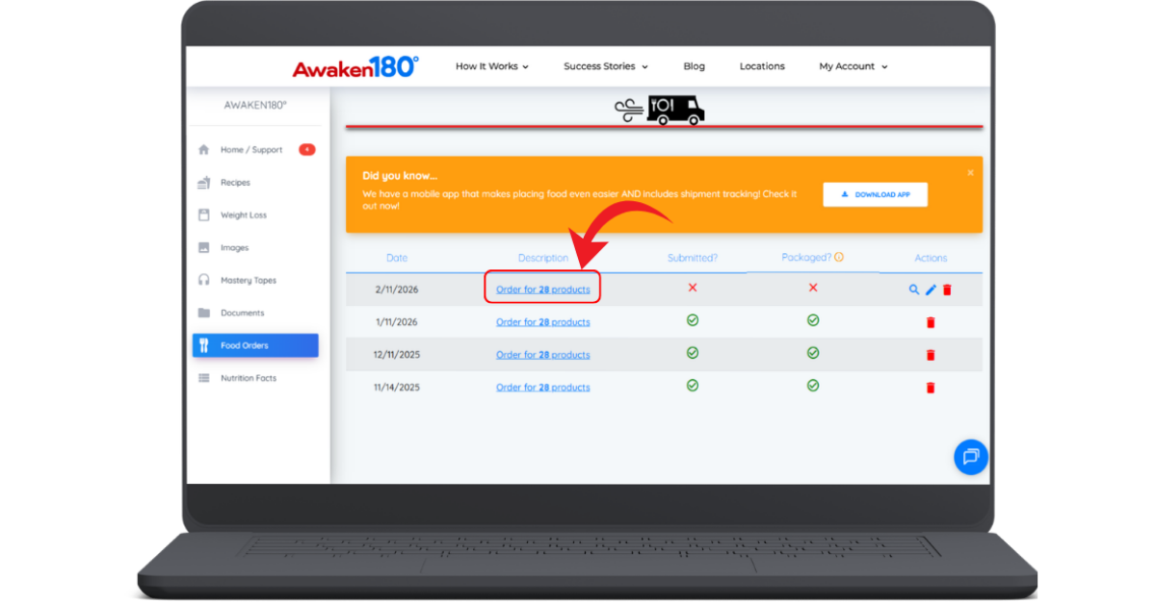Click the packaged checkmark for 11/14/2025

click(813, 385)
